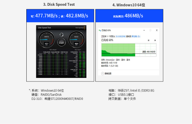The height and width of the screenshot is (124, 192).
Task: Click the remaining time '大约 15 秒' line
Action: point(109,63)
